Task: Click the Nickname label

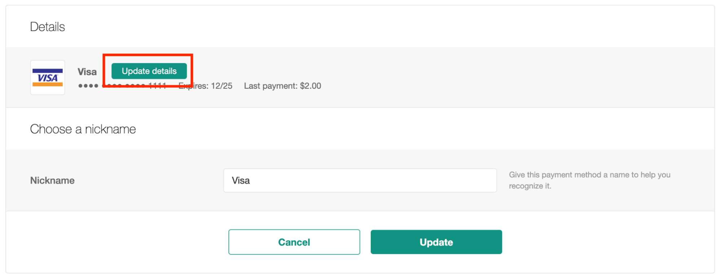Action: (x=52, y=180)
